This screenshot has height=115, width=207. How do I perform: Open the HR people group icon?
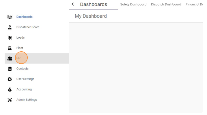pos(10,58)
